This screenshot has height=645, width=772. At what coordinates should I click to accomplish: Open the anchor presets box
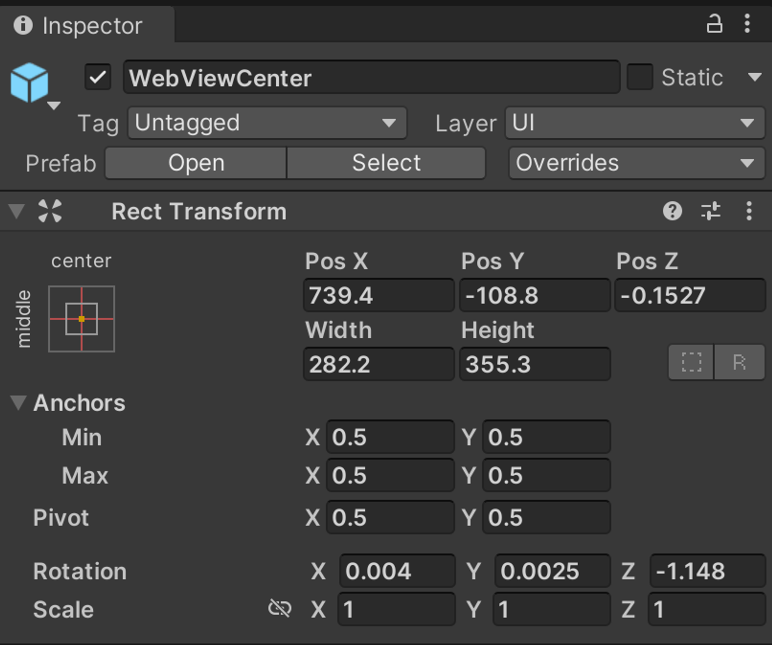pos(81,319)
